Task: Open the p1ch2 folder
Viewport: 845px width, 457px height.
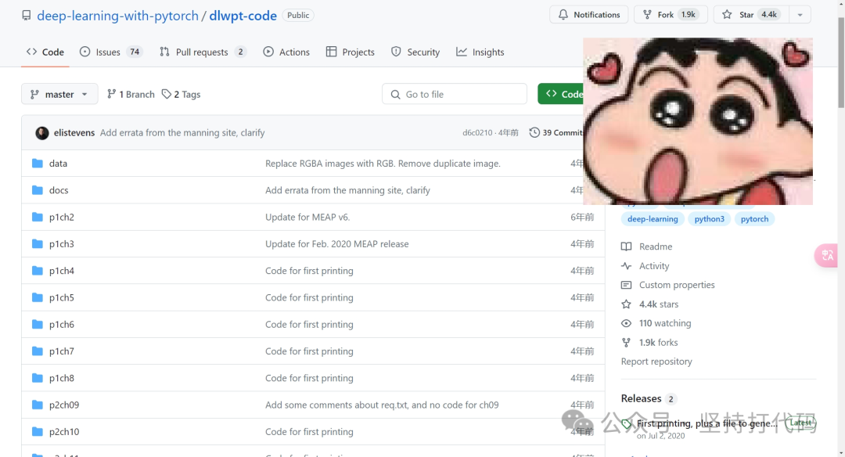Action: pyautogui.click(x=62, y=218)
